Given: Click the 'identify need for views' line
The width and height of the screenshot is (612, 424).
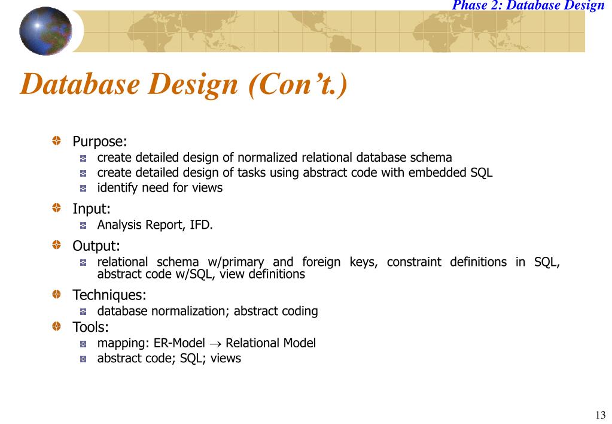Looking at the screenshot, I should click(x=160, y=188).
